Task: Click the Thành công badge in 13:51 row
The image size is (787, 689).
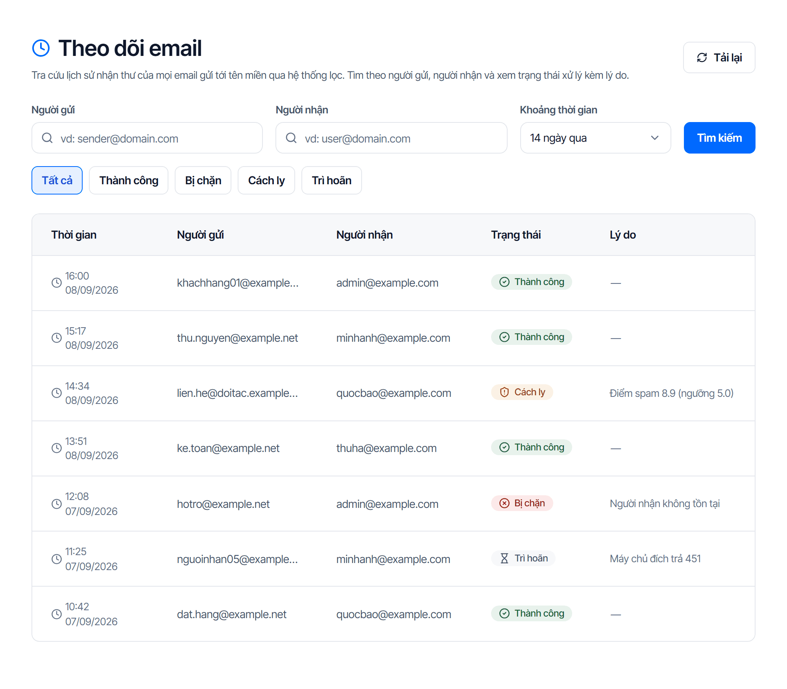Action: (x=531, y=447)
